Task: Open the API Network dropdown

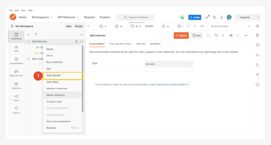Action: tap(68, 17)
